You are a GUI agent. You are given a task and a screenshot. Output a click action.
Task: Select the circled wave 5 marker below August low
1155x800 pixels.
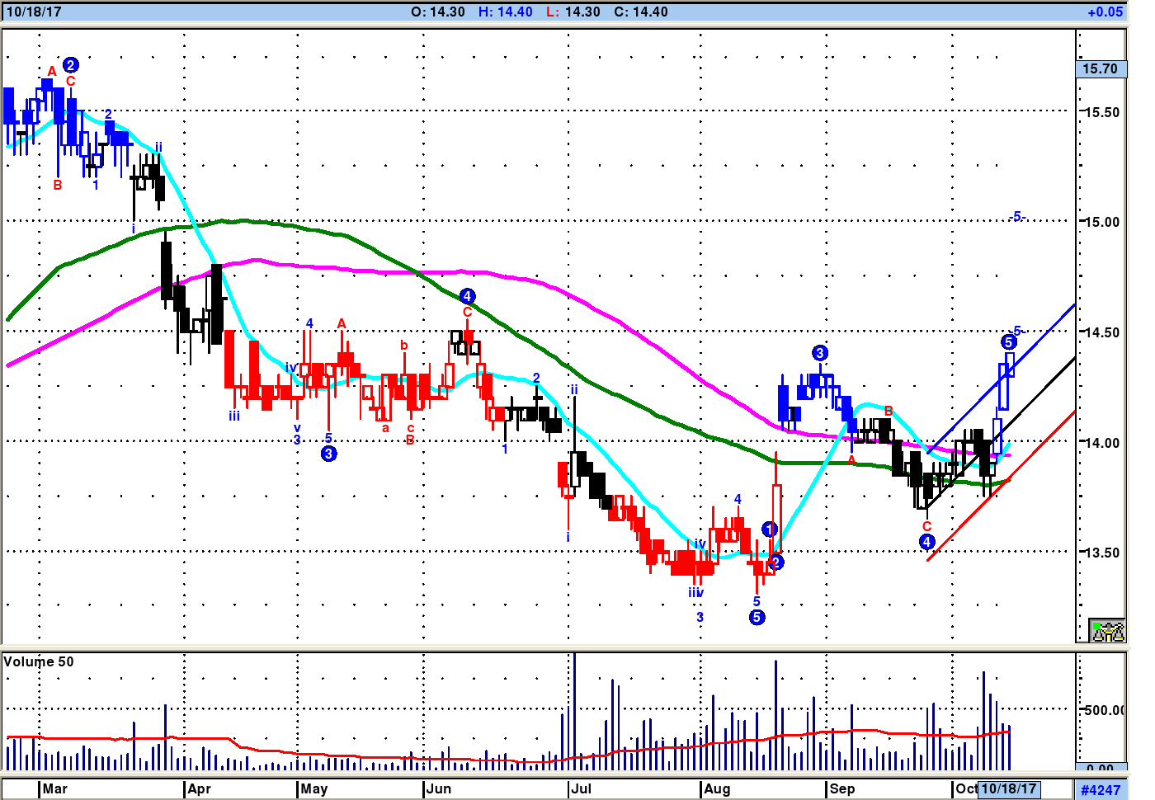[x=757, y=617]
